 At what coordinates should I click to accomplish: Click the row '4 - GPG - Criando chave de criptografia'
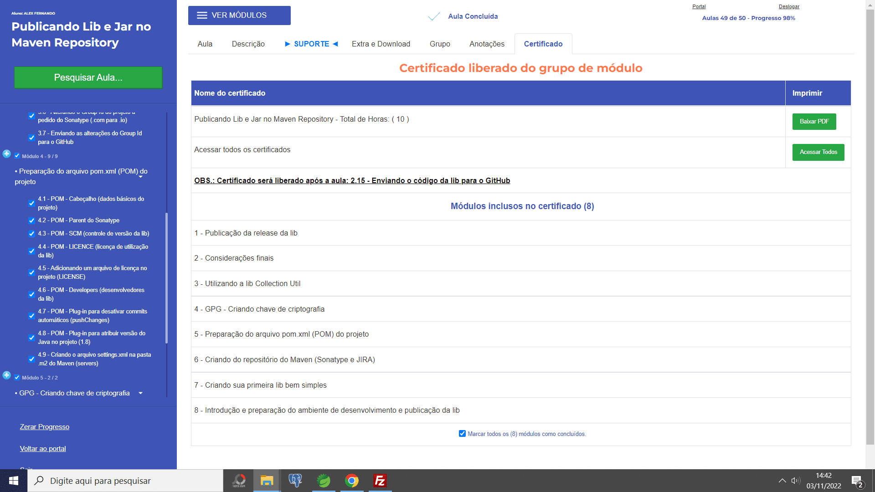click(x=521, y=309)
